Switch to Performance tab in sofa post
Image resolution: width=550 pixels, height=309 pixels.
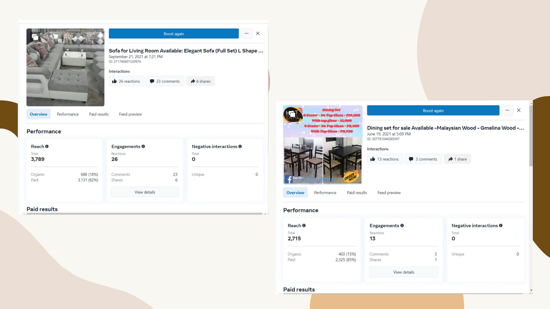pos(68,114)
